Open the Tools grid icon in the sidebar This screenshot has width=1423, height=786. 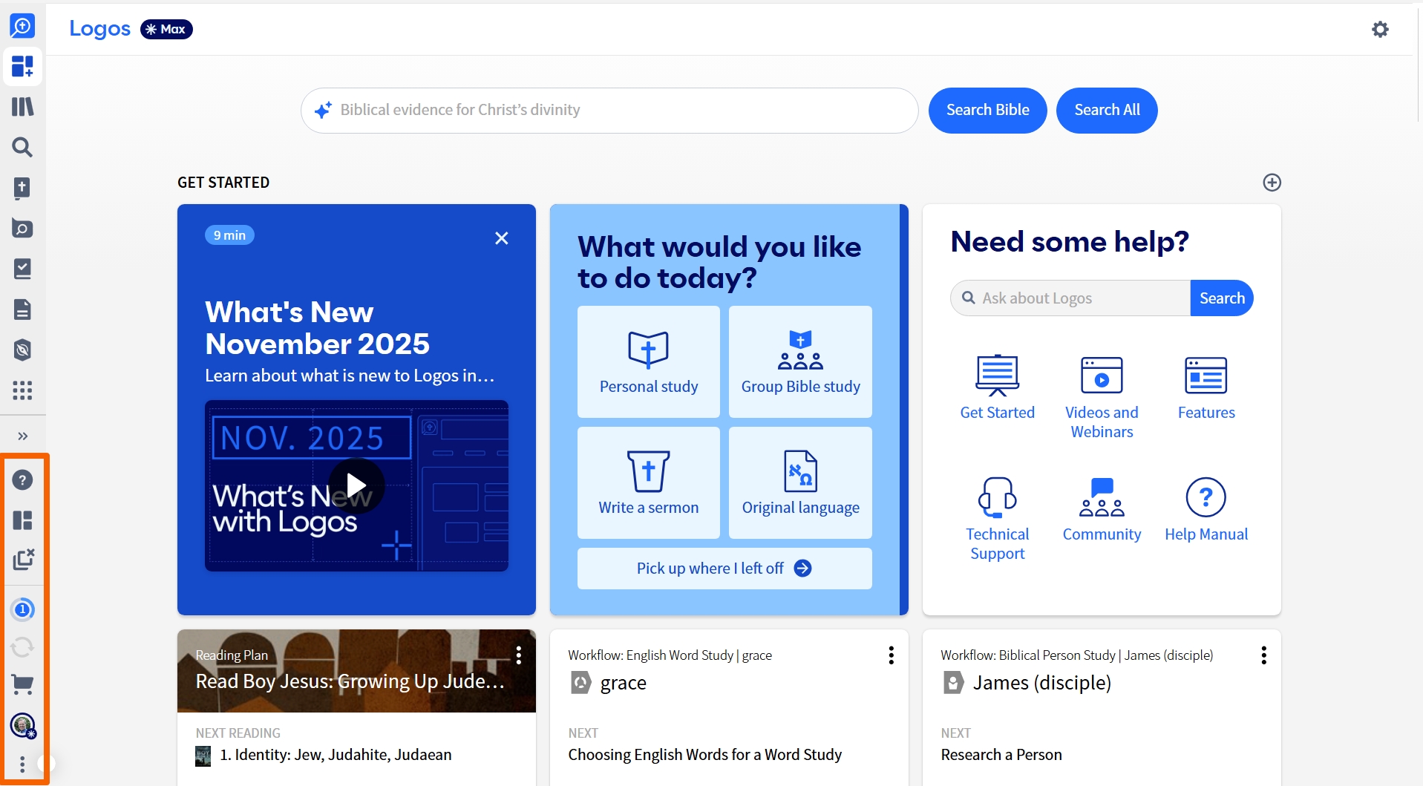(x=22, y=390)
